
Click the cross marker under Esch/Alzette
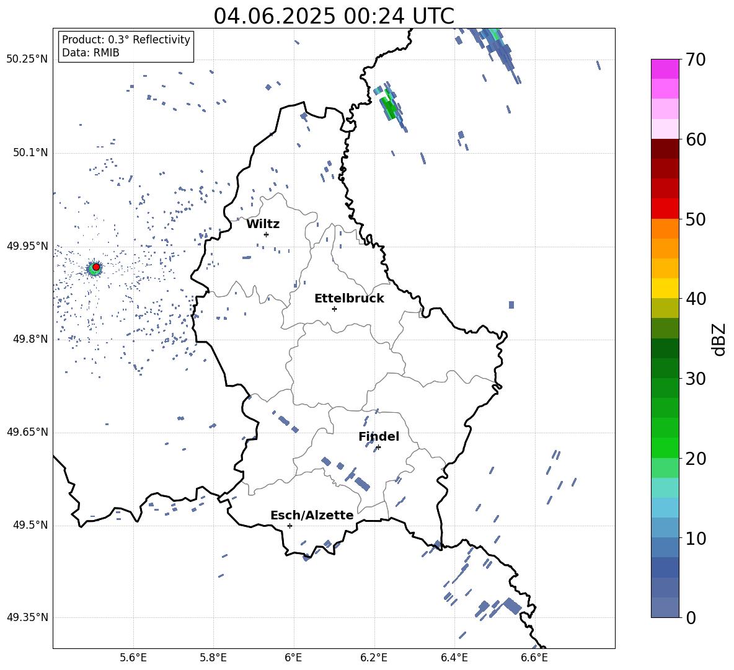pyautogui.click(x=290, y=526)
